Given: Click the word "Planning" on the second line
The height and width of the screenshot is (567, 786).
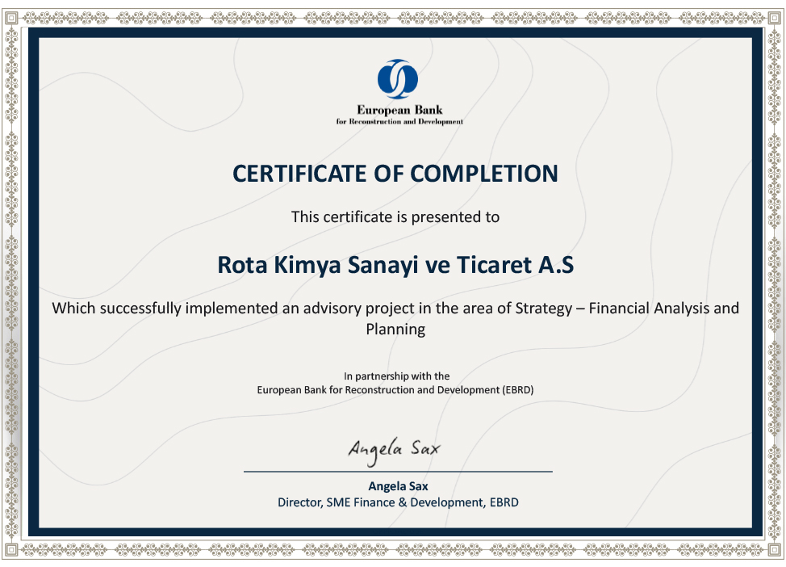Looking at the screenshot, I should click(395, 330).
